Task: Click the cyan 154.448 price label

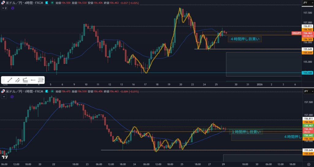Action: (x=308, y=73)
